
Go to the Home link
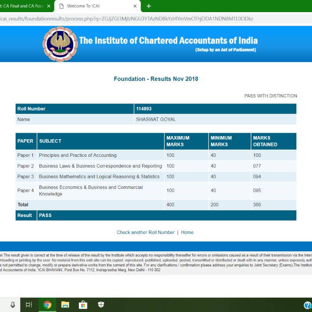click(x=187, y=232)
